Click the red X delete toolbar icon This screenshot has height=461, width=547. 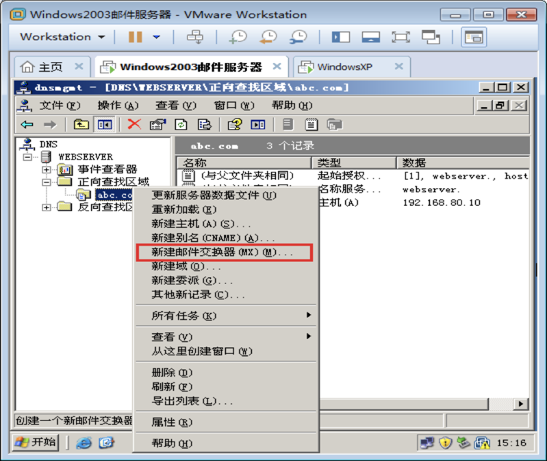tap(134, 124)
